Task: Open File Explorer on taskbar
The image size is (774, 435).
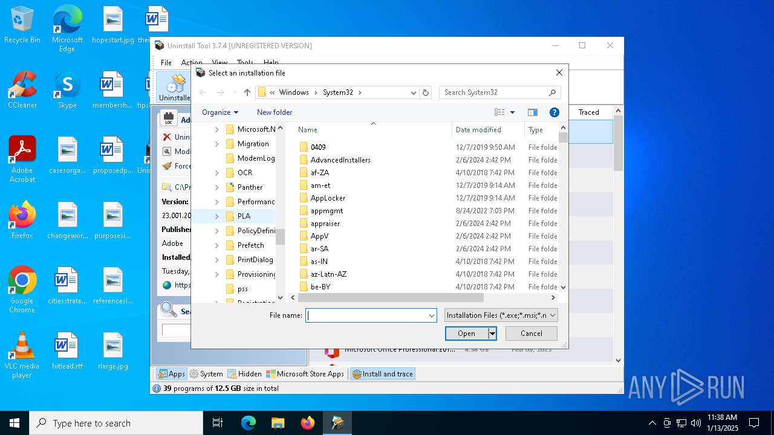Action: (x=278, y=423)
